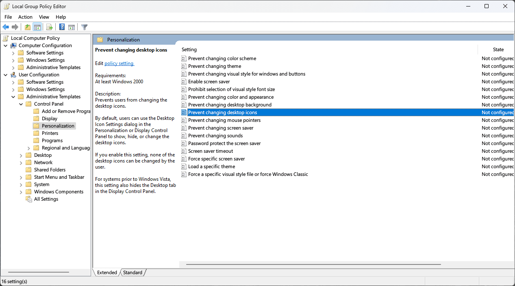This screenshot has height=286, width=515.
Task: Collapse User Configuration's Administrative Templates
Action: 13,97
